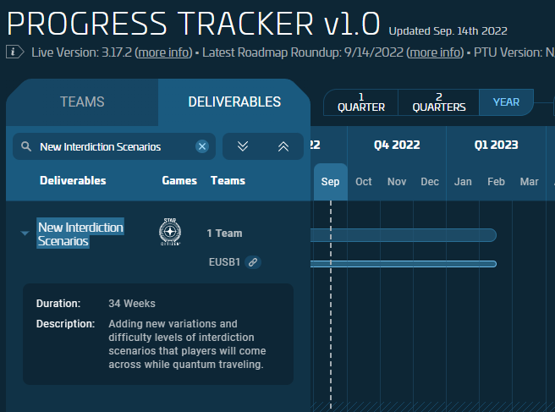Click the deliverable overall timeline bar

click(404, 235)
